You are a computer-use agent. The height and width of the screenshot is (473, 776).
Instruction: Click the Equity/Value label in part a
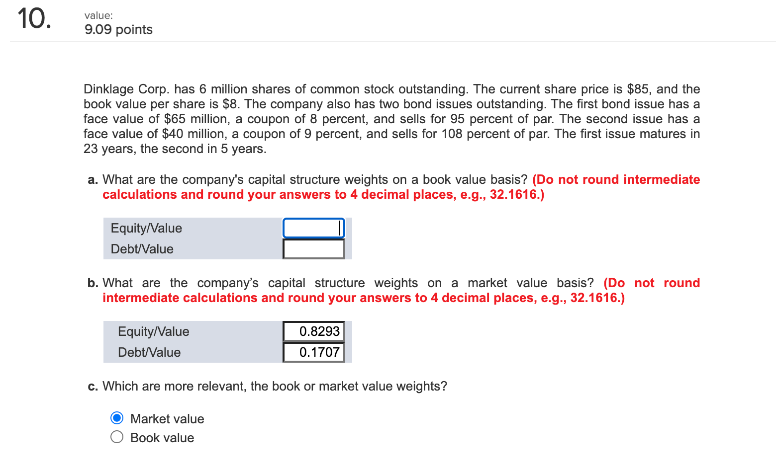[147, 228]
